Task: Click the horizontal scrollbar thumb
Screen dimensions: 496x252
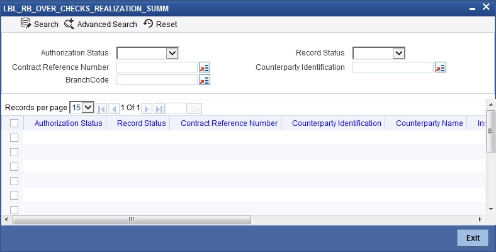Action: coord(132,219)
